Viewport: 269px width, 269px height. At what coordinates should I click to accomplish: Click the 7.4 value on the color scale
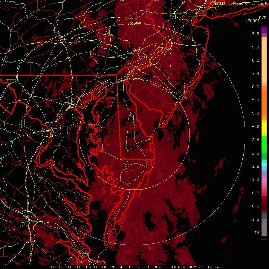tap(256, 74)
